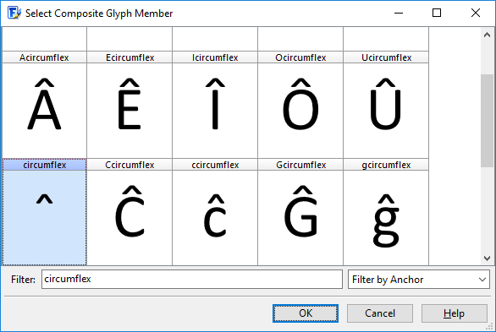The width and height of the screenshot is (496, 332).
Task: Click the Filter text input field
Action: [192, 280]
